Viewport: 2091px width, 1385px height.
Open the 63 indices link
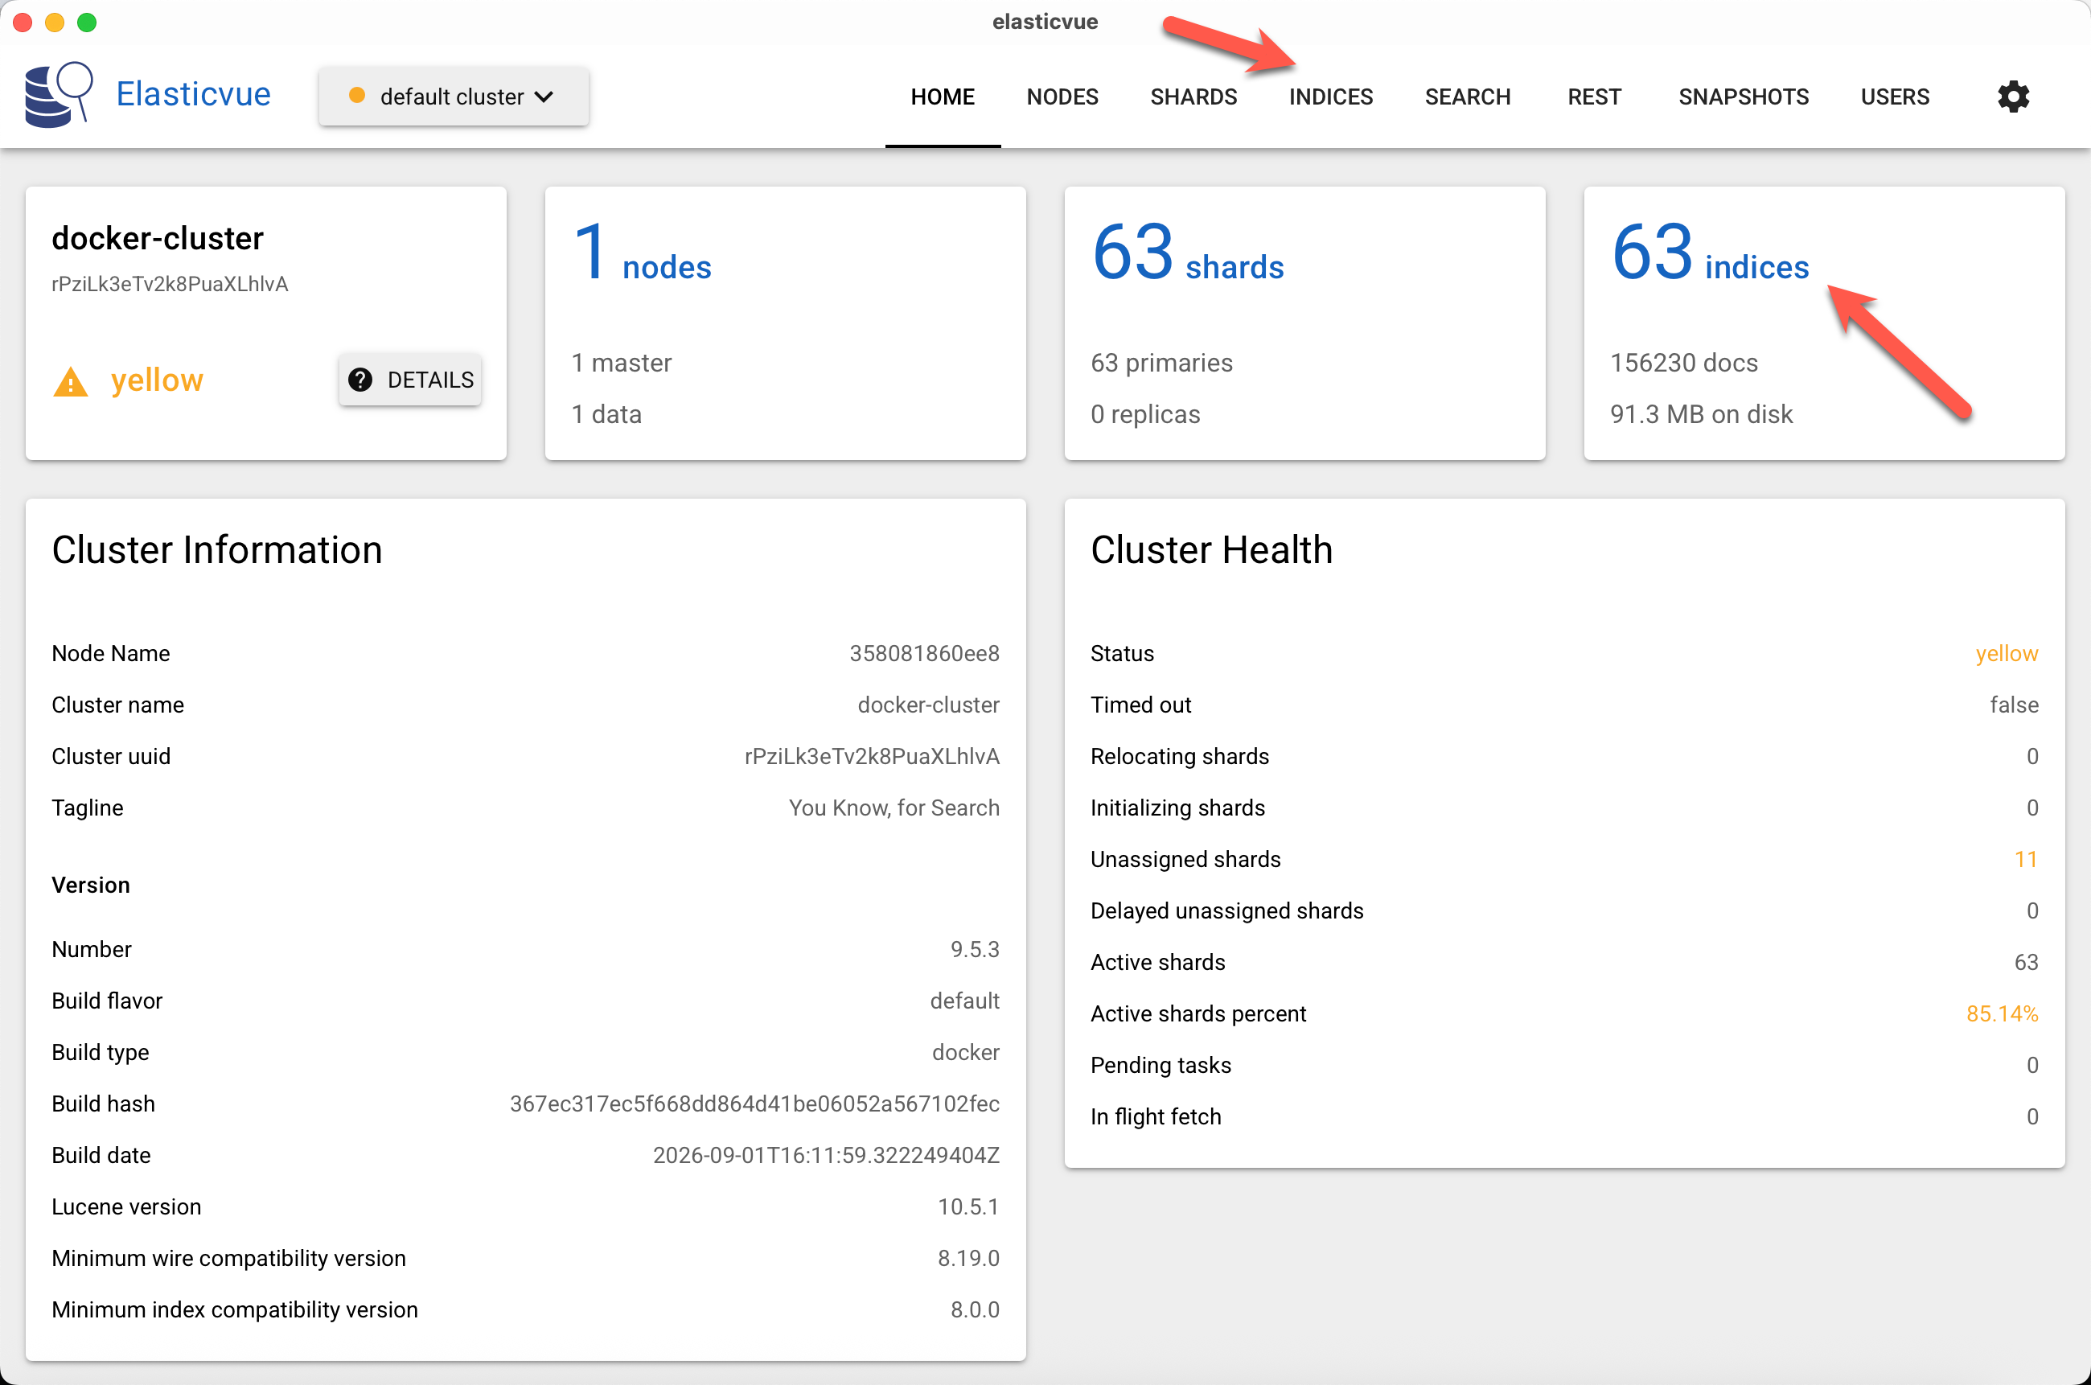(1711, 253)
